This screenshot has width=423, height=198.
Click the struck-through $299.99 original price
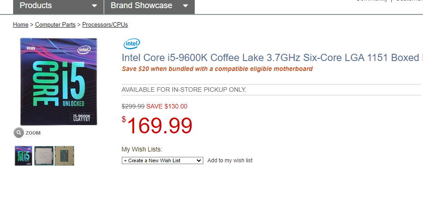pos(133,107)
